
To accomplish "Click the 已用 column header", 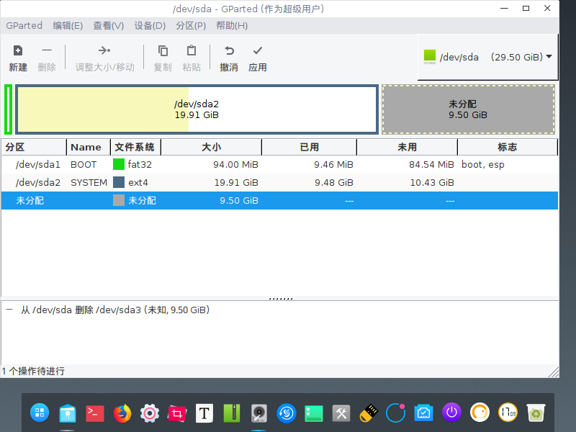I will pos(309,148).
